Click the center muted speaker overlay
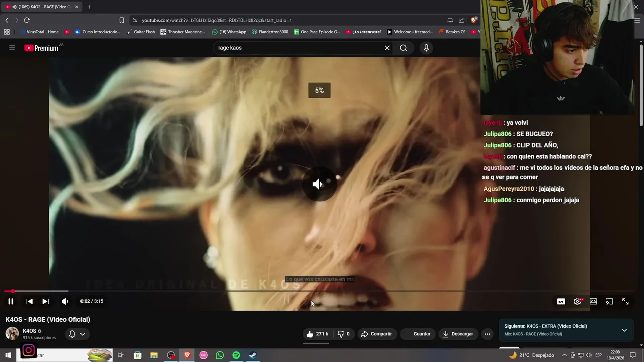The height and width of the screenshot is (362, 644). (319, 184)
